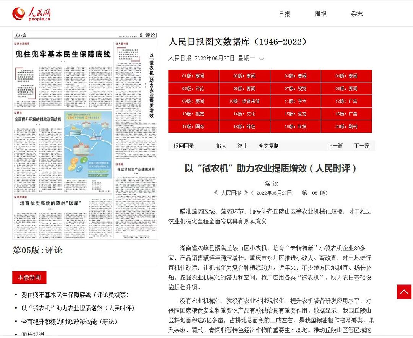Open edition 04版: 要闻

click(x=346, y=76)
